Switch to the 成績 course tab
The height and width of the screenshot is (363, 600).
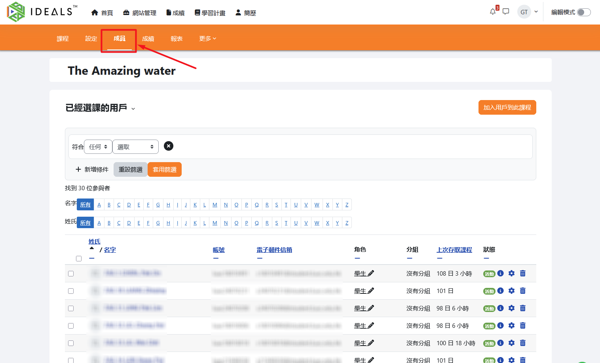pyautogui.click(x=148, y=38)
